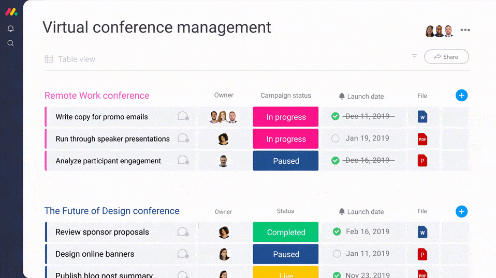Viewport: 496px width, 278px height.
Task: Open updates bubble for Design online banners
Action: tap(183, 254)
